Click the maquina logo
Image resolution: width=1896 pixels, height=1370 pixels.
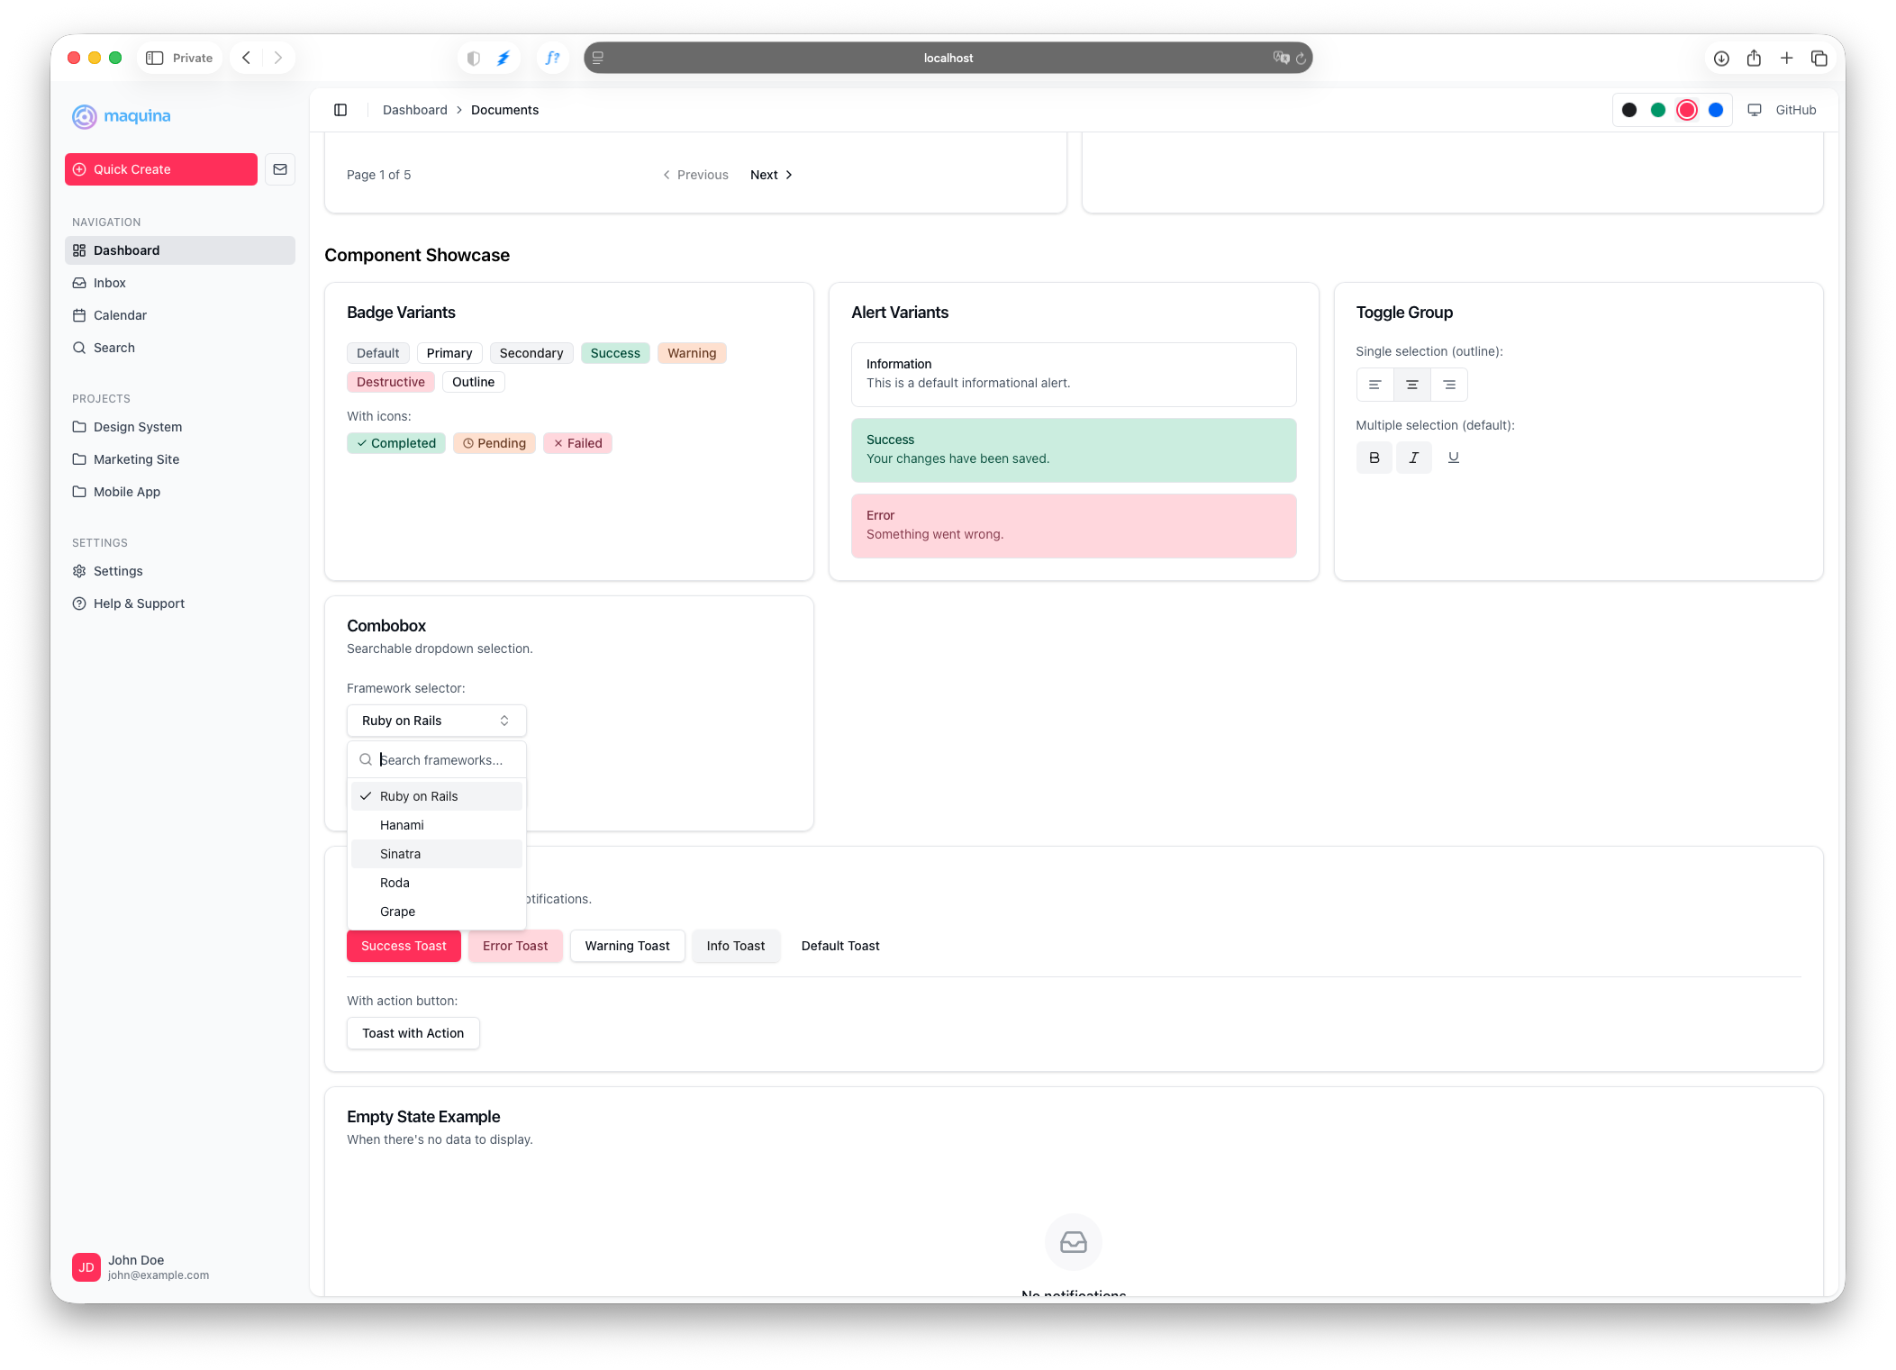coord(122,116)
